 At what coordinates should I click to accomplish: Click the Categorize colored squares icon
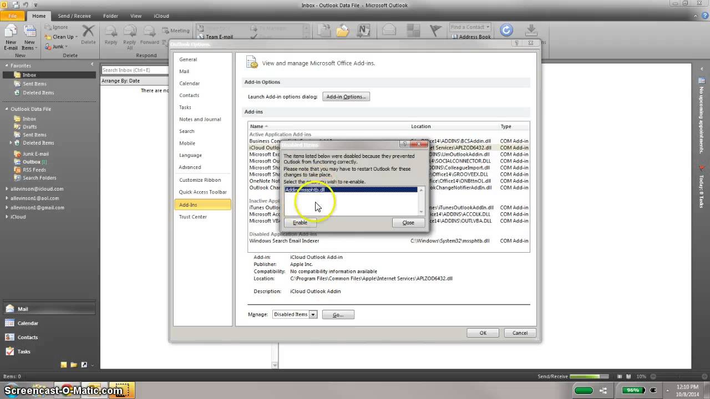click(x=413, y=30)
